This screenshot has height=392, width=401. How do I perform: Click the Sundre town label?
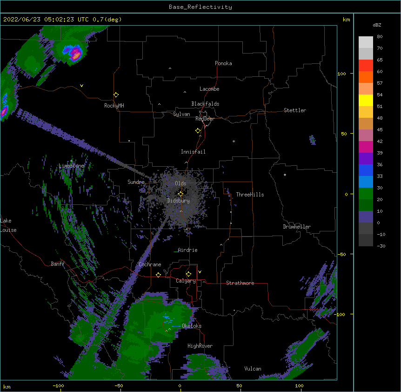coord(136,182)
